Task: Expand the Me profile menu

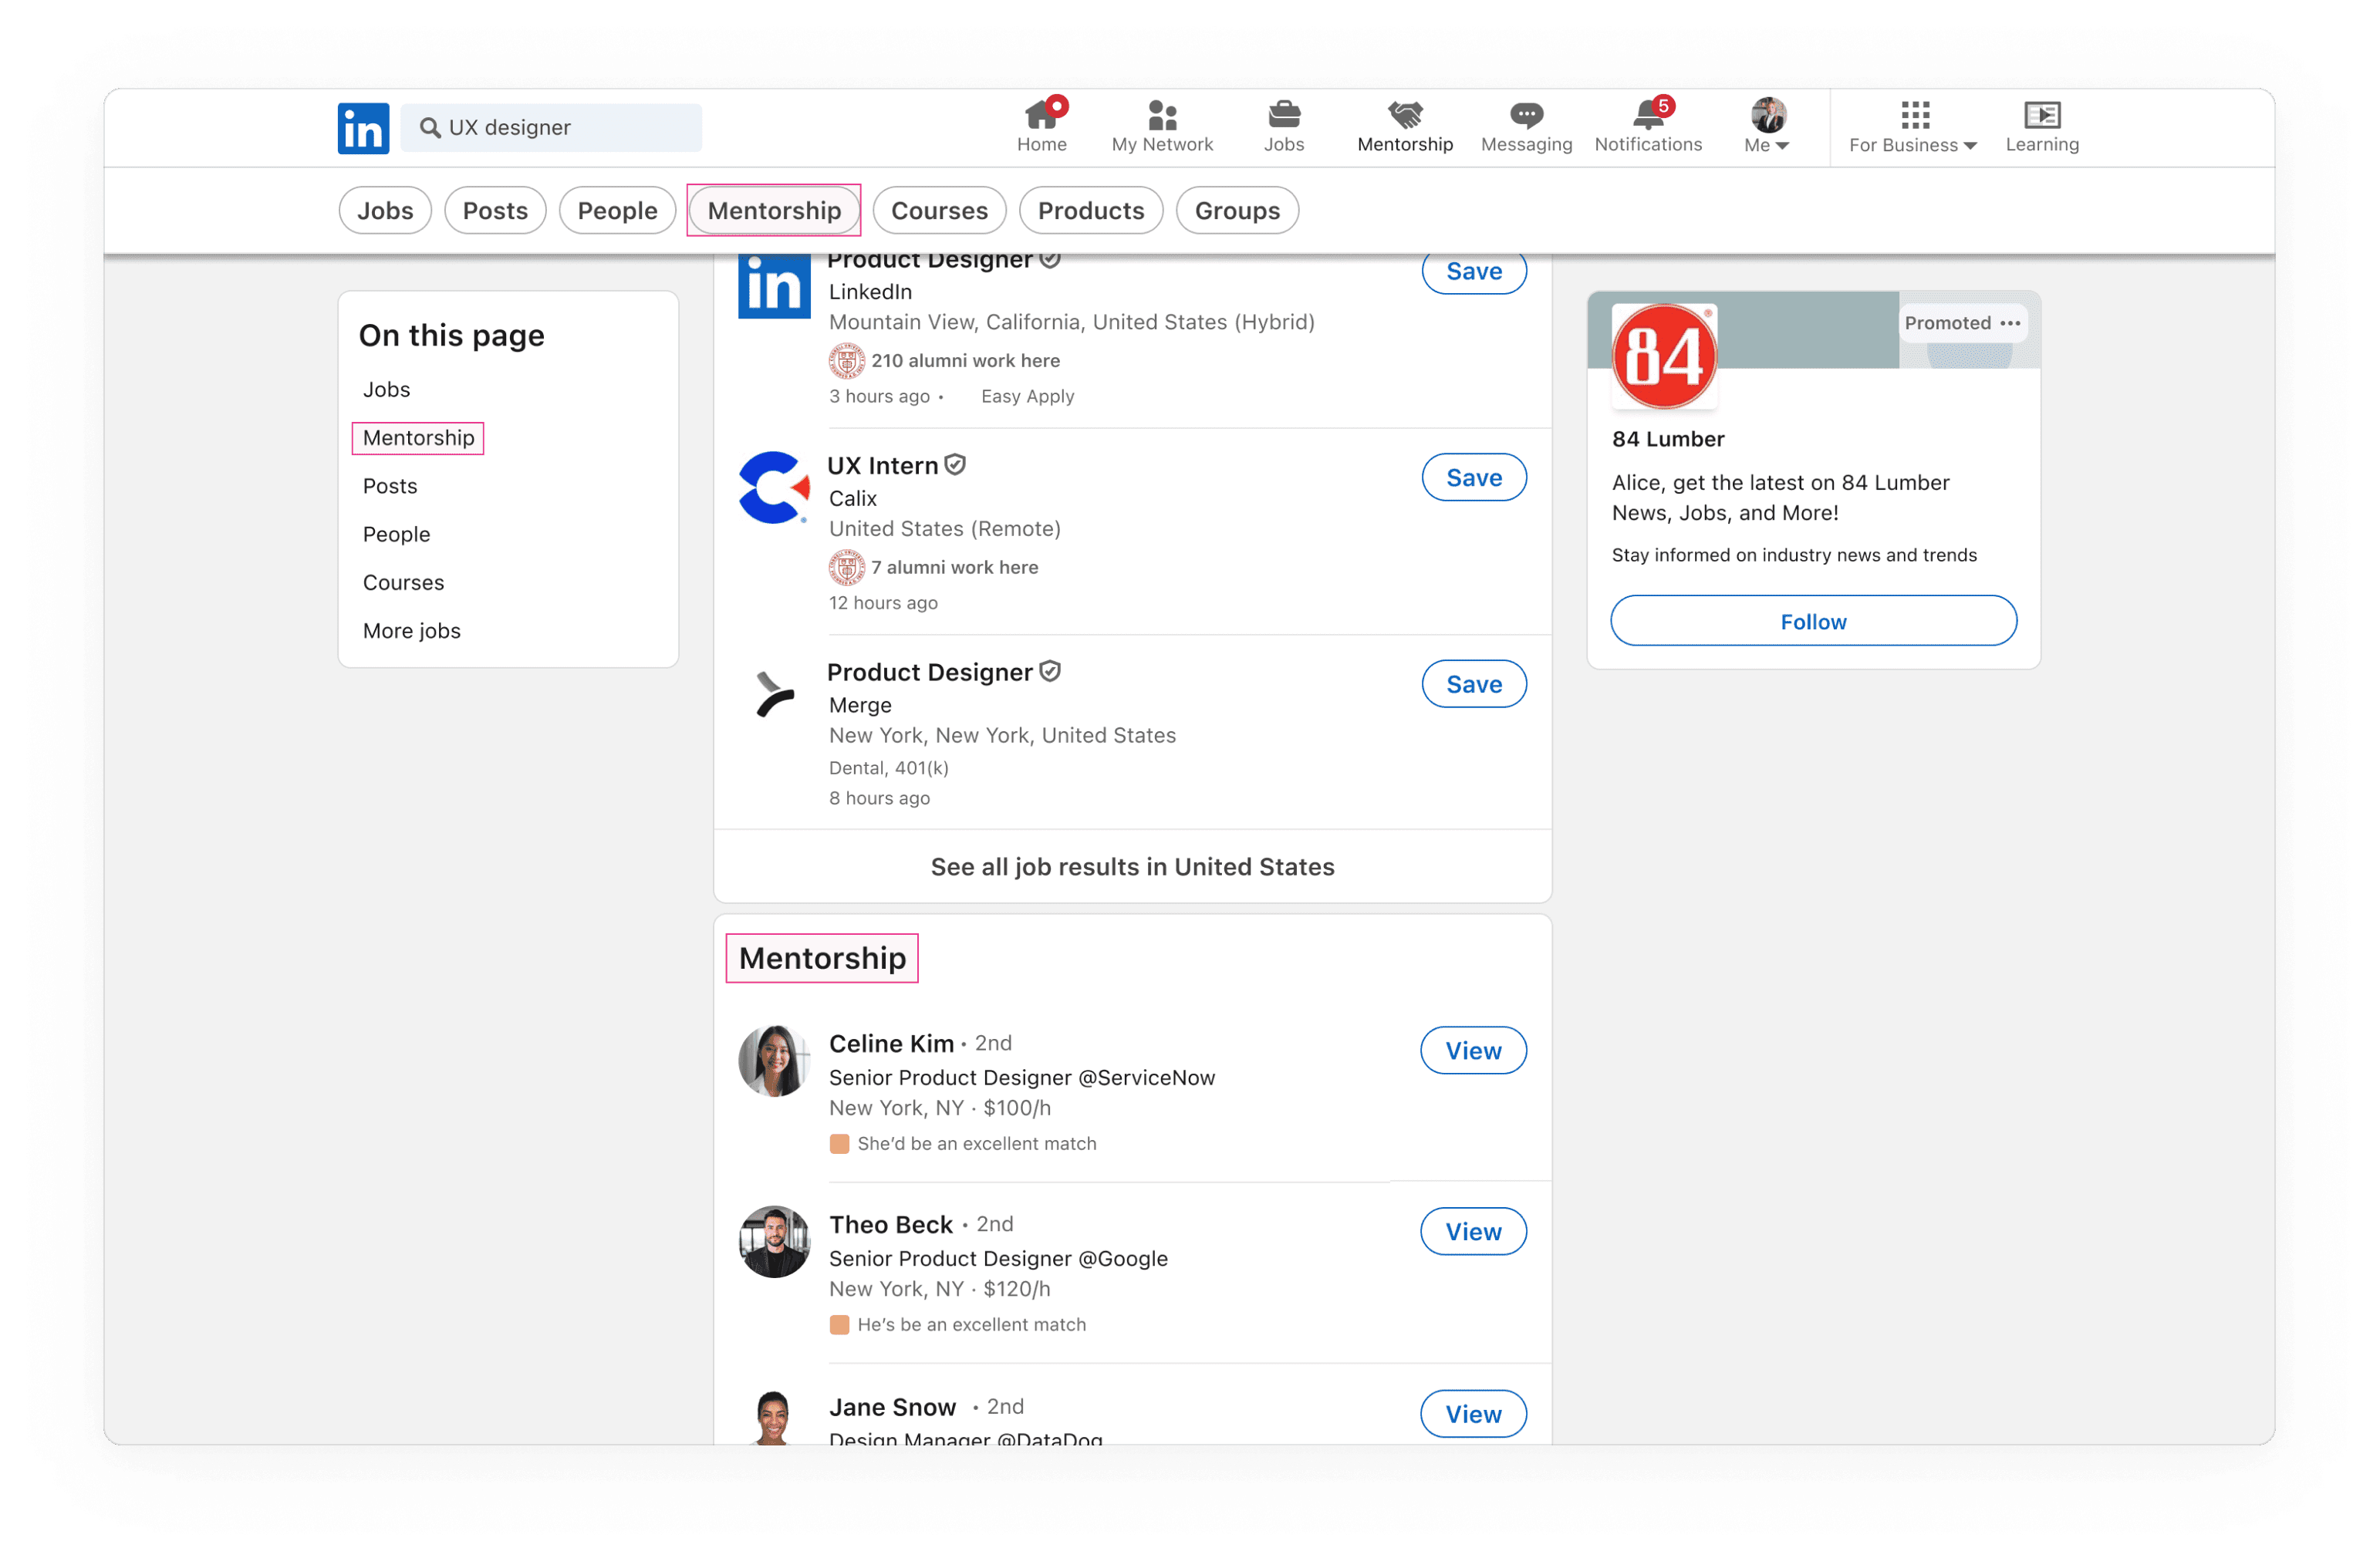Action: tap(1767, 127)
